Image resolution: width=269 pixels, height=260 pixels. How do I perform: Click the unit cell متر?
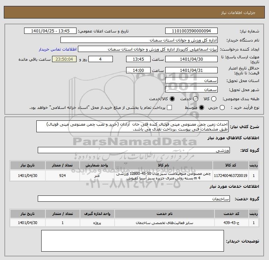coord(97,176)
